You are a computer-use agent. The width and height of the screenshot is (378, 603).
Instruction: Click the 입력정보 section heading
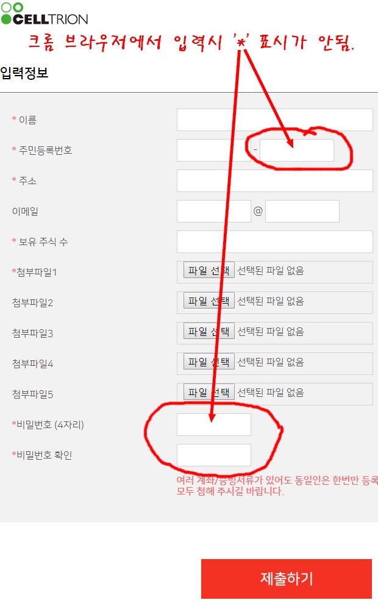[x=24, y=73]
